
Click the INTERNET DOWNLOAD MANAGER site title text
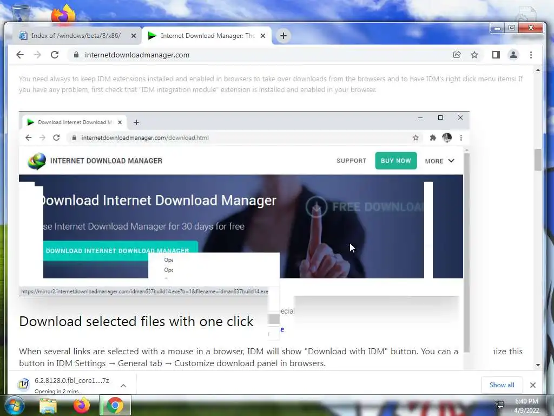(x=106, y=161)
